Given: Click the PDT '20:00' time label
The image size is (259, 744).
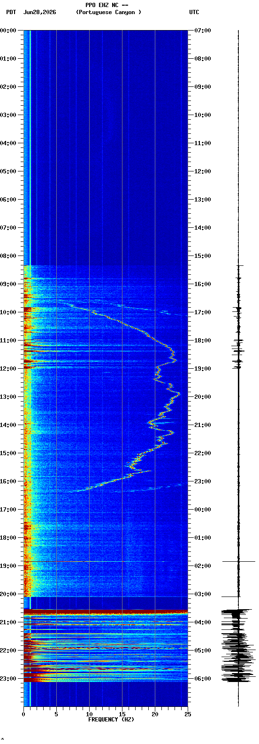Looking at the screenshot, I should (x=8, y=594).
